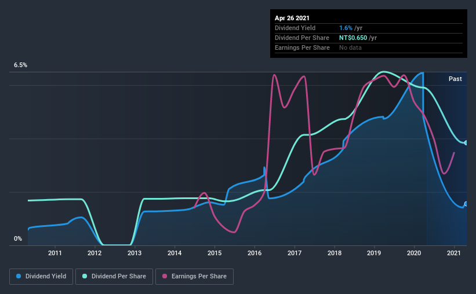
Task: Click the NT$0.650 dividend per share value
Action: tap(353, 38)
